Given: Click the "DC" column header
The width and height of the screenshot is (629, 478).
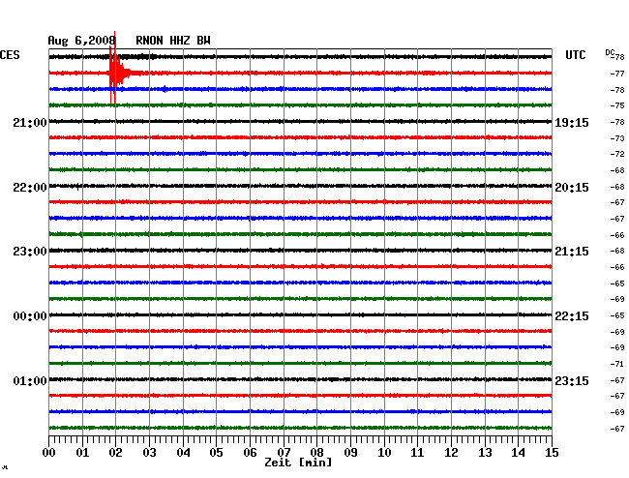Looking at the screenshot, I should (x=610, y=52).
